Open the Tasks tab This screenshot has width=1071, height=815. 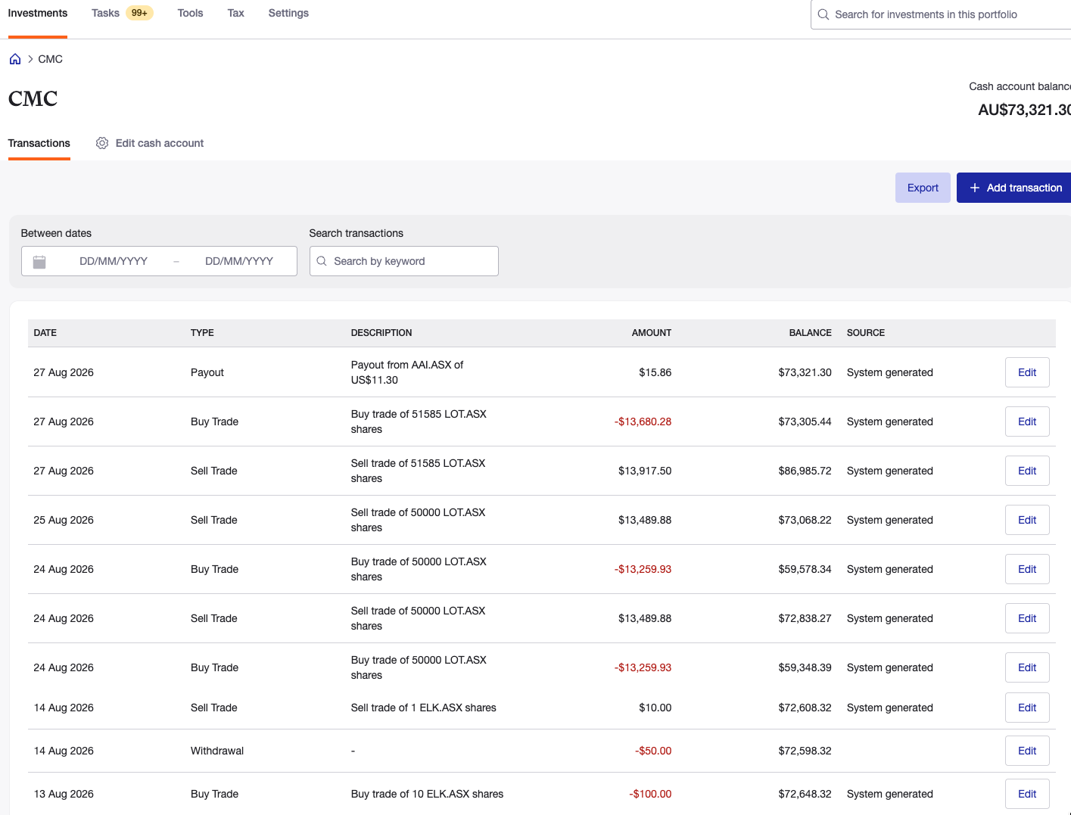point(105,13)
